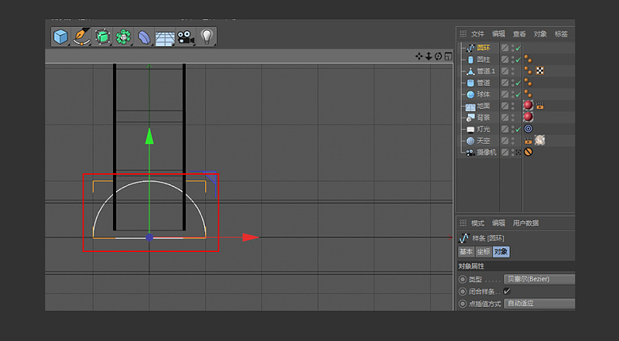The width and height of the screenshot is (619, 341).
Task: Add a Light using the bulb icon
Action: click(x=206, y=36)
